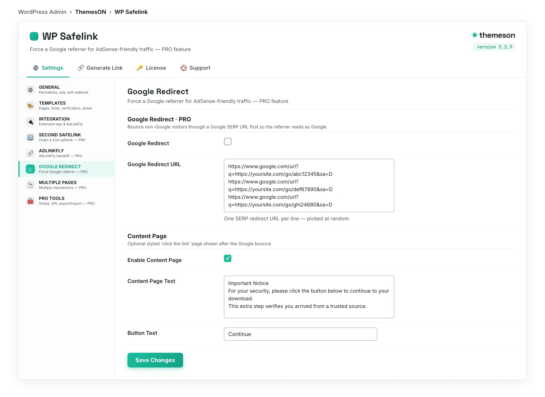Click the 'Enable Content Page' label
The width and height of the screenshot is (545, 397).
[x=154, y=260]
